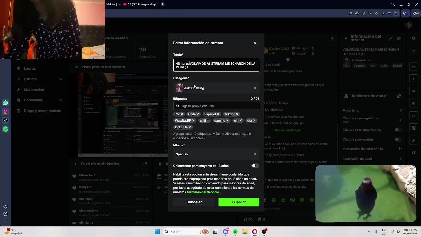Viewport: 421px width, 237px height.
Task: Remove the gta tag
Action: (254, 121)
